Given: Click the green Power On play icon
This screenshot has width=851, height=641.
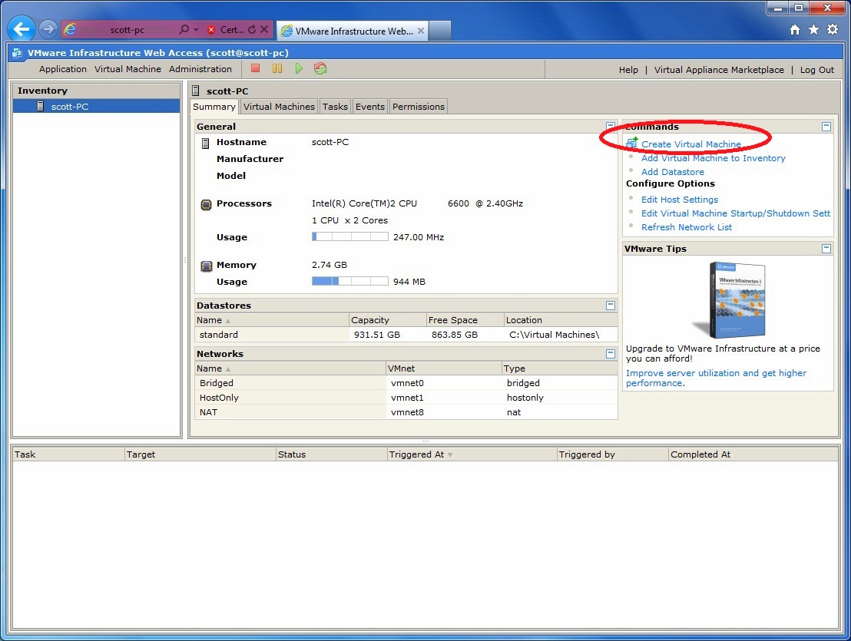Looking at the screenshot, I should [x=299, y=68].
